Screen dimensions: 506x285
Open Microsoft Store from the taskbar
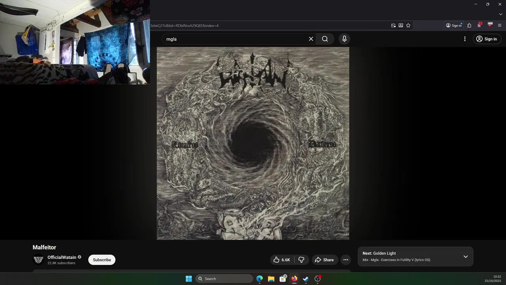[x=283, y=279]
